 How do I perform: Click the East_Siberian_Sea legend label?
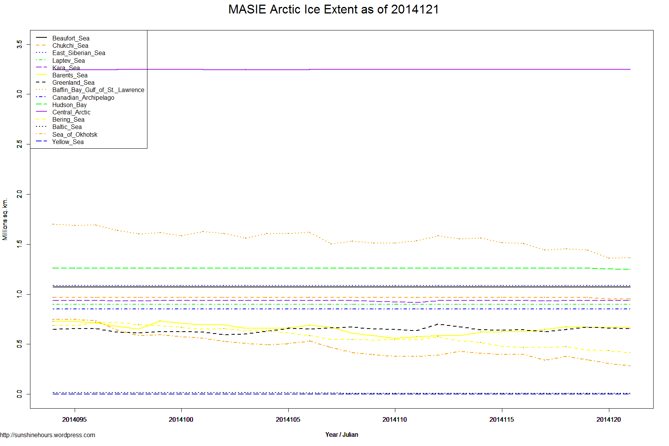coord(79,53)
